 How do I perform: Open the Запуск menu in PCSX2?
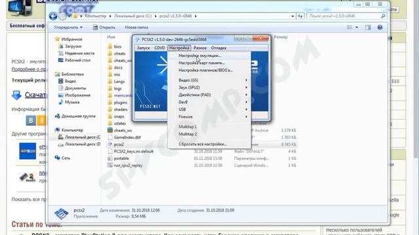(143, 48)
